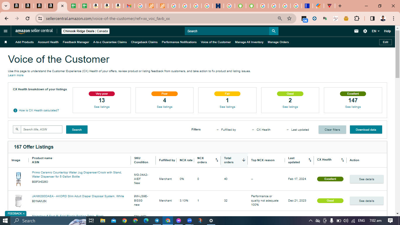Sort by the CX Health column arrows
Viewport: 400px width, 225px height.
click(x=343, y=160)
